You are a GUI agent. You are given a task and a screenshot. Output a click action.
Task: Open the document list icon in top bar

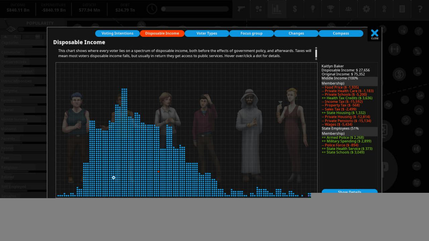coord(402,9)
